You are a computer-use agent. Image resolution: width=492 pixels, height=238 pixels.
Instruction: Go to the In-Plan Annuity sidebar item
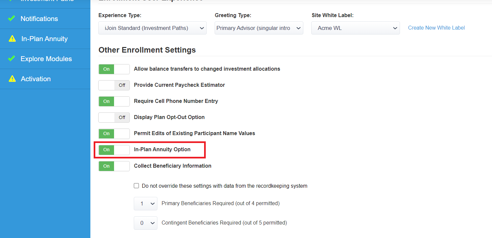coord(45,39)
